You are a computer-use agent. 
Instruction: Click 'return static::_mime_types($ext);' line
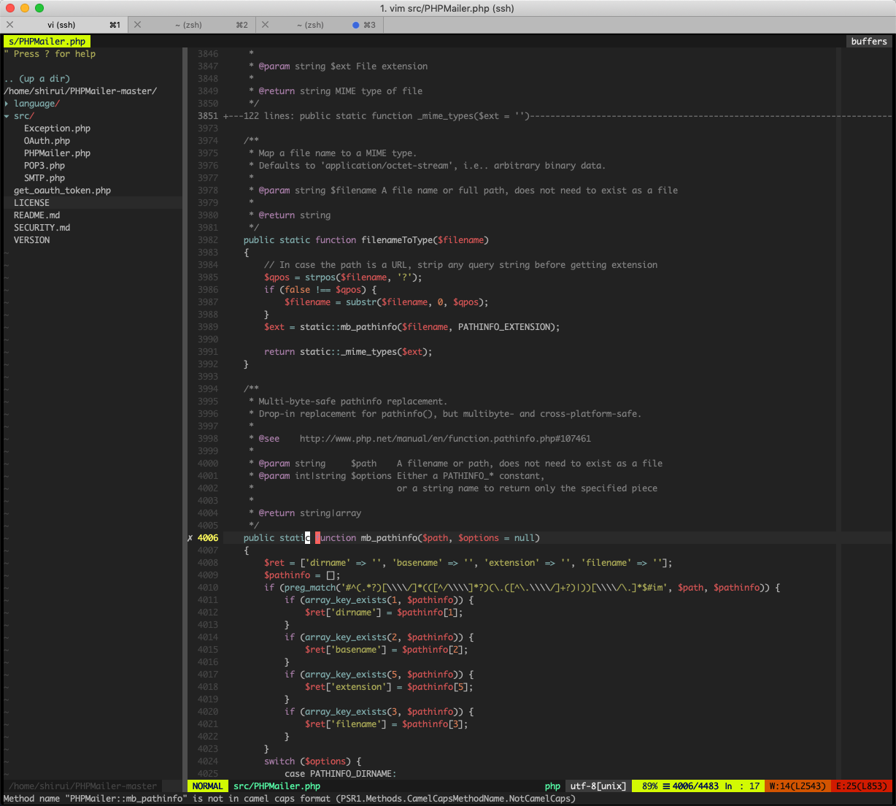pos(348,352)
